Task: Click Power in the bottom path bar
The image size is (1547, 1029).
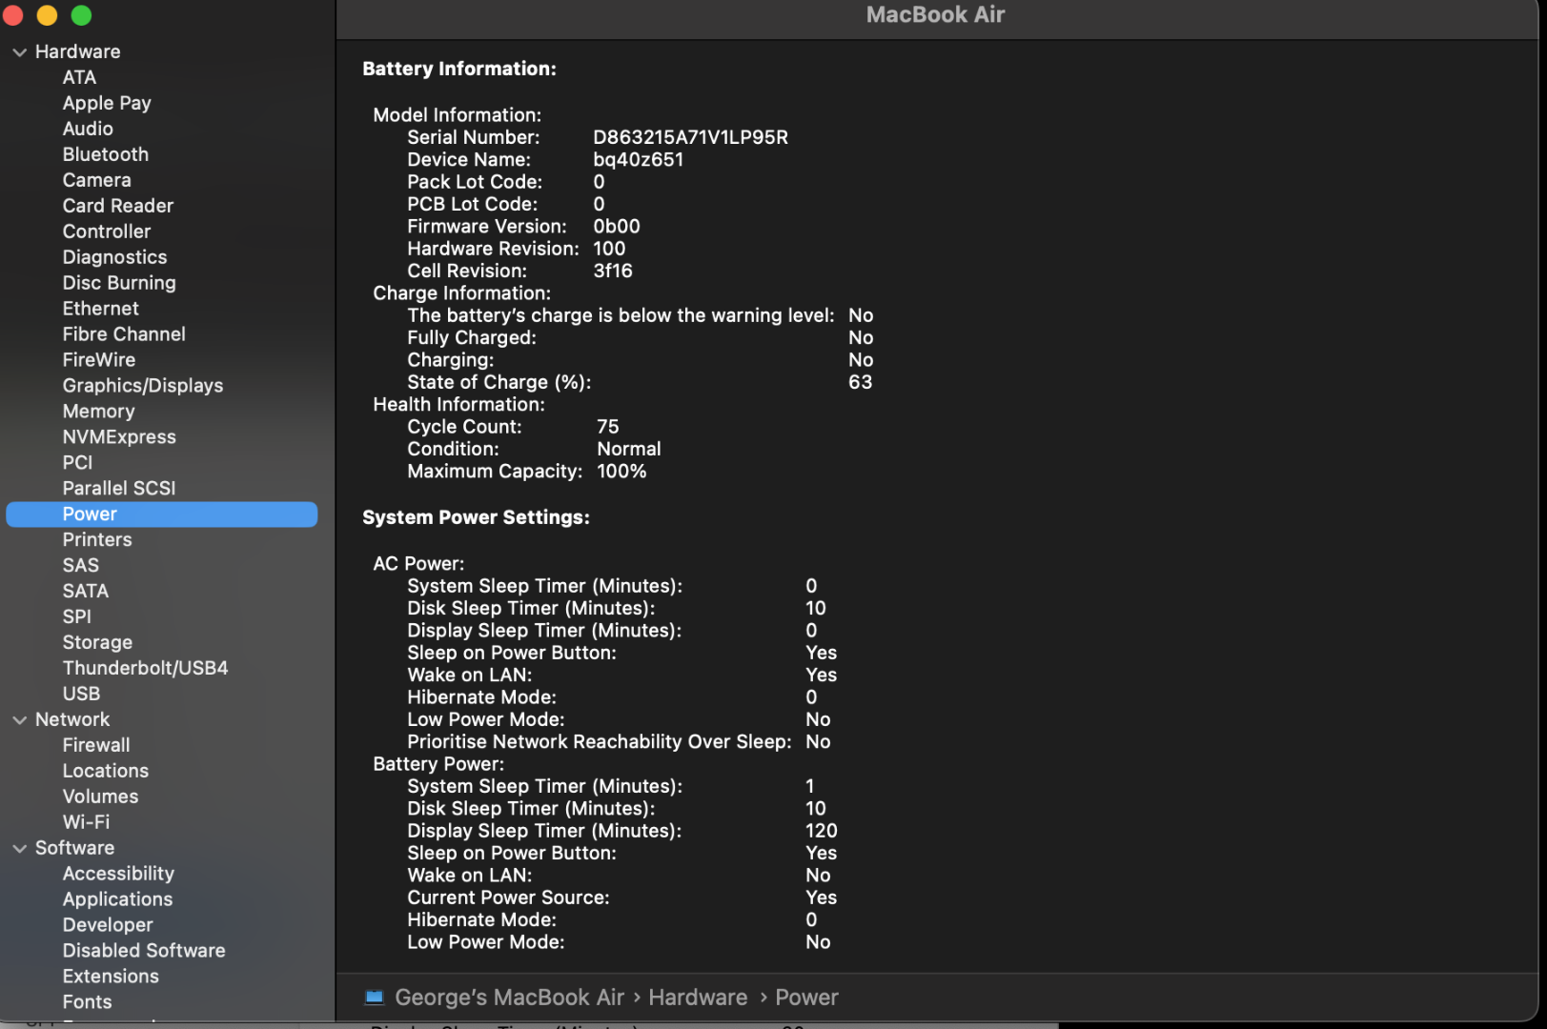Action: point(806,998)
